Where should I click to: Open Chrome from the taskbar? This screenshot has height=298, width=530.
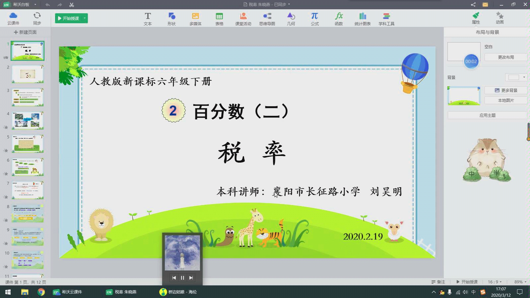pyautogui.click(x=41, y=292)
